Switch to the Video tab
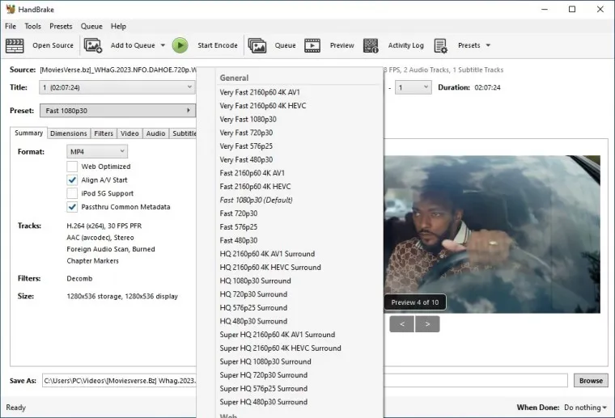The image size is (615, 418). coord(129,133)
